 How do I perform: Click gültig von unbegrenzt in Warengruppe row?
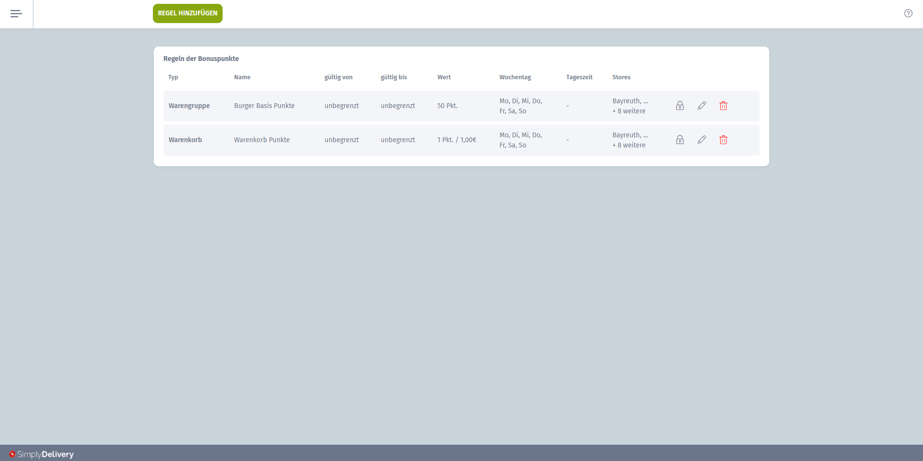pos(342,106)
